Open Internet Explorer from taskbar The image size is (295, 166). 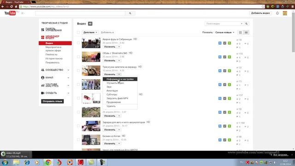[x=27, y=162]
